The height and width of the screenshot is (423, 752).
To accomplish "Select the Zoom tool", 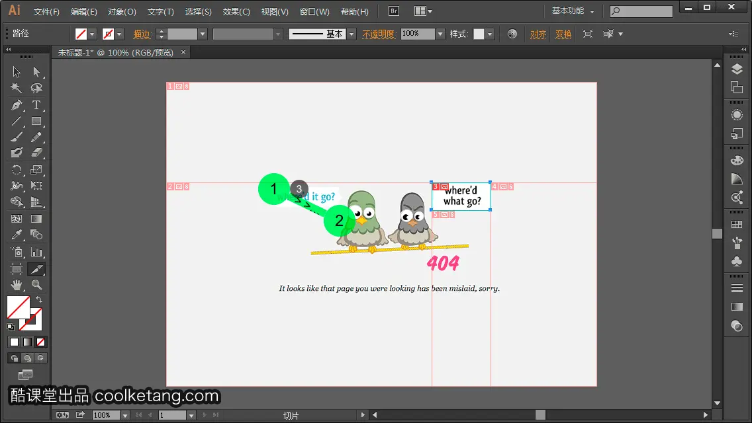I will click(x=36, y=285).
